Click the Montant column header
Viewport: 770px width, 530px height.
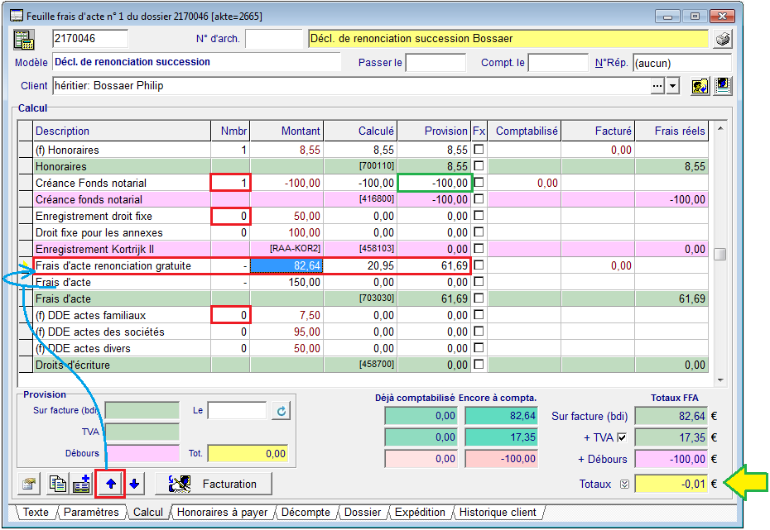pos(286,131)
